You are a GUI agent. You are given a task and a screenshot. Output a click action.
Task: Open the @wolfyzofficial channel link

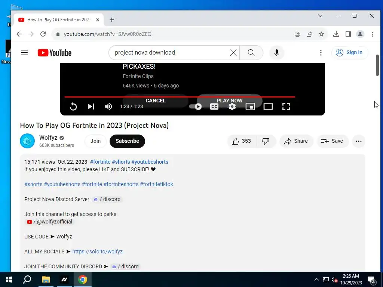point(50,222)
